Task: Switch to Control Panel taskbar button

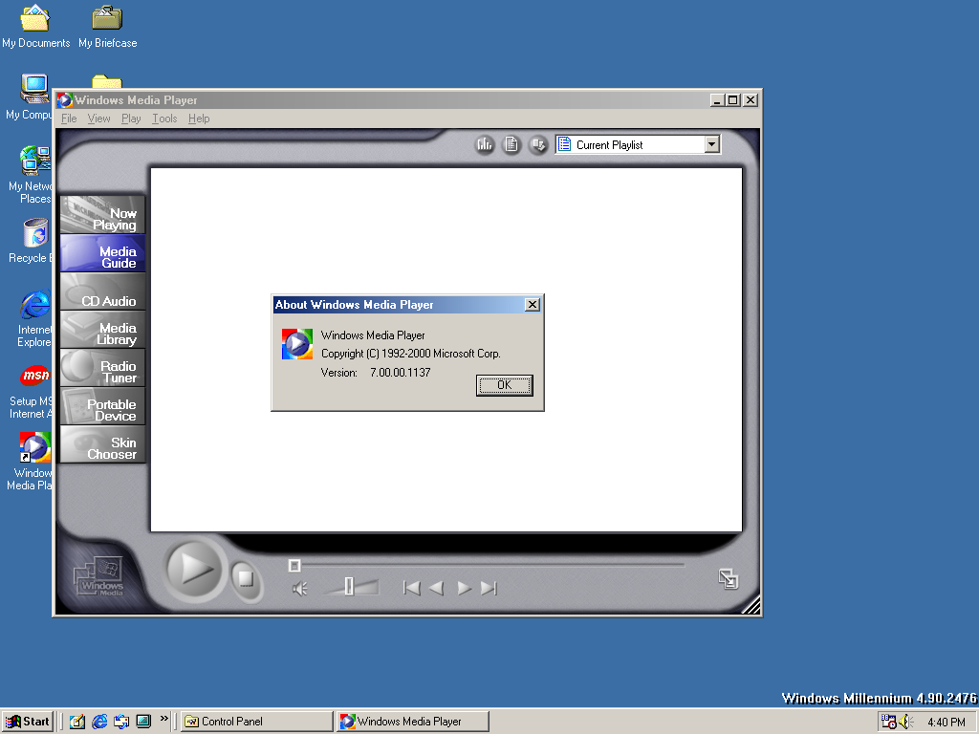Action: coord(257,722)
